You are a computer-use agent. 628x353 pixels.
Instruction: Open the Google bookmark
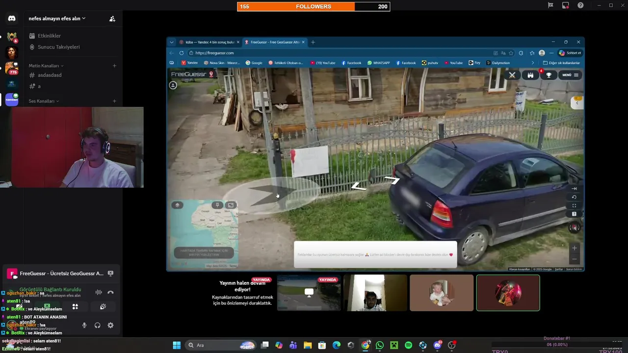[x=254, y=63]
